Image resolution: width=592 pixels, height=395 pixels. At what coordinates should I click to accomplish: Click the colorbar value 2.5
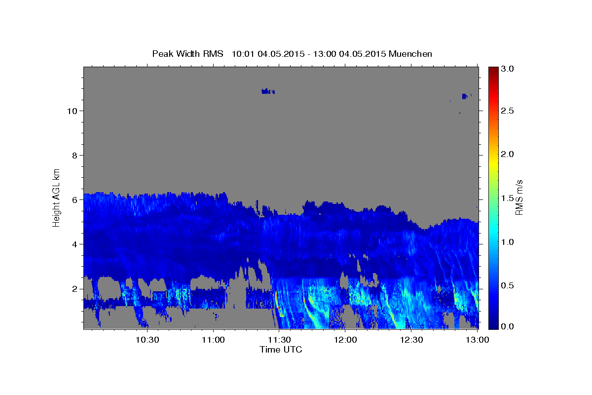(x=508, y=111)
